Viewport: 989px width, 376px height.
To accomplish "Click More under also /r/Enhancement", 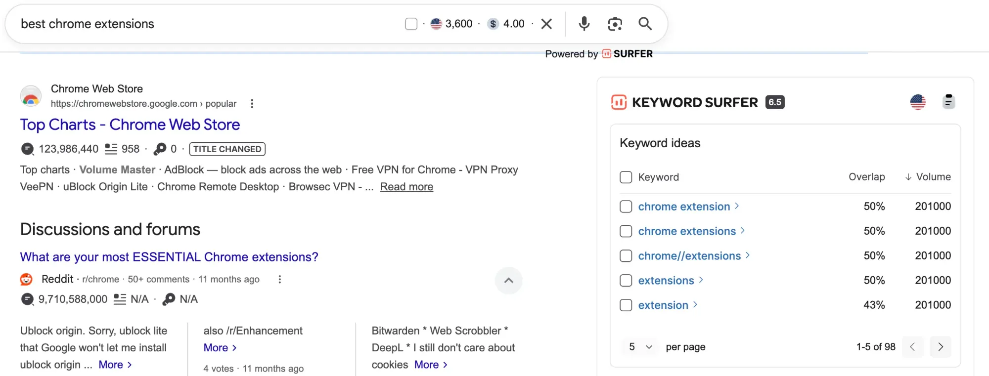I will pos(220,348).
